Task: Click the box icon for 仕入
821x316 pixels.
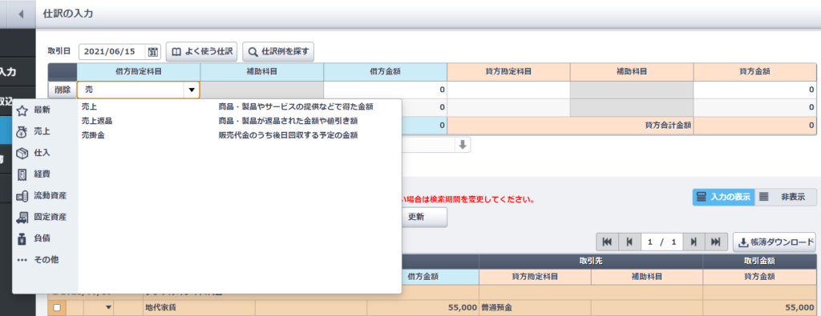Action: [x=22, y=153]
